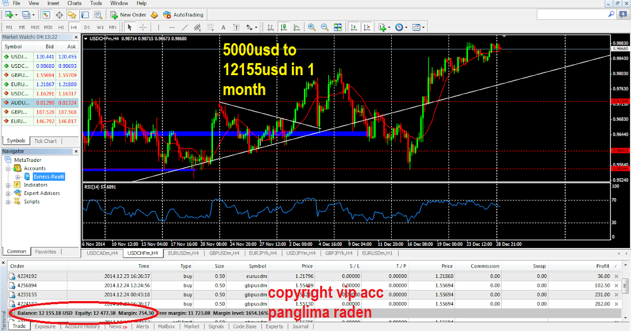The height and width of the screenshot is (331, 631).
Task: Click the MetaTrader root icon in Navigator
Action: point(9,160)
